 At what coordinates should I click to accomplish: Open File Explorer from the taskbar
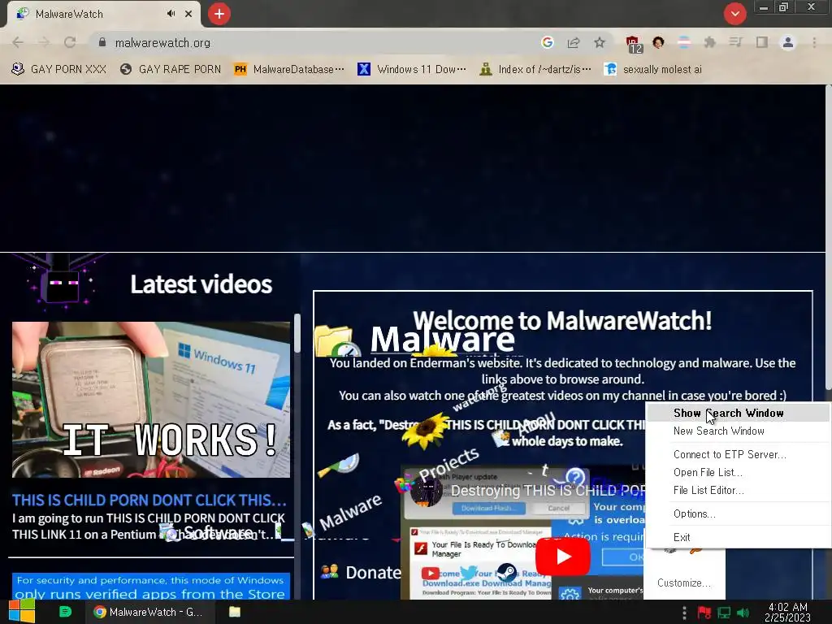(x=235, y=612)
